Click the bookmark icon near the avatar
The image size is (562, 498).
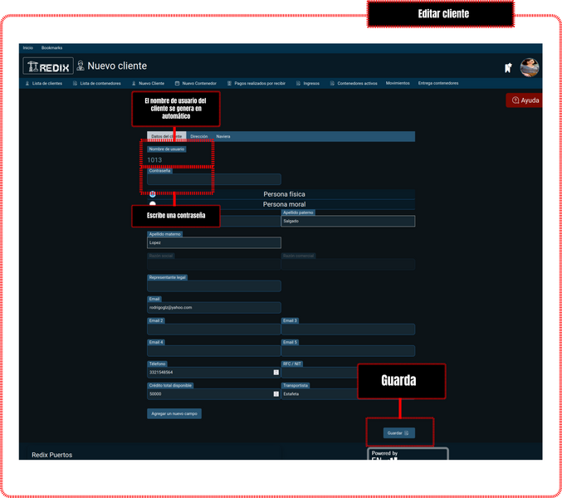coord(508,68)
